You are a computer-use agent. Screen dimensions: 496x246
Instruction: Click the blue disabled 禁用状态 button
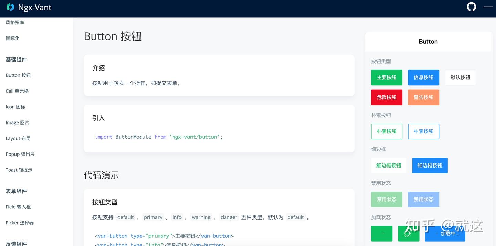(423, 199)
